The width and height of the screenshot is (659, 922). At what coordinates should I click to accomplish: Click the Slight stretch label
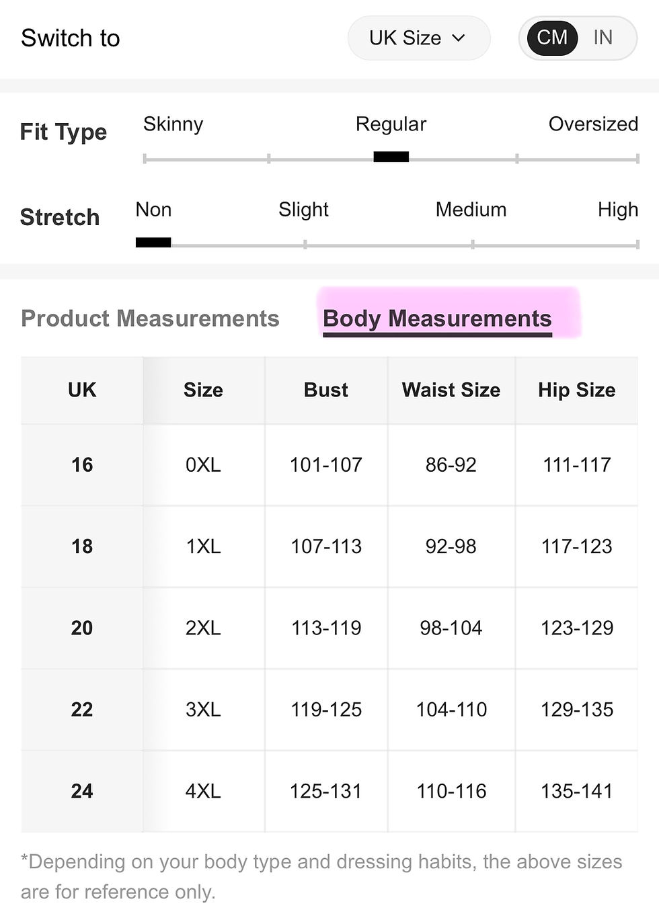tap(303, 210)
